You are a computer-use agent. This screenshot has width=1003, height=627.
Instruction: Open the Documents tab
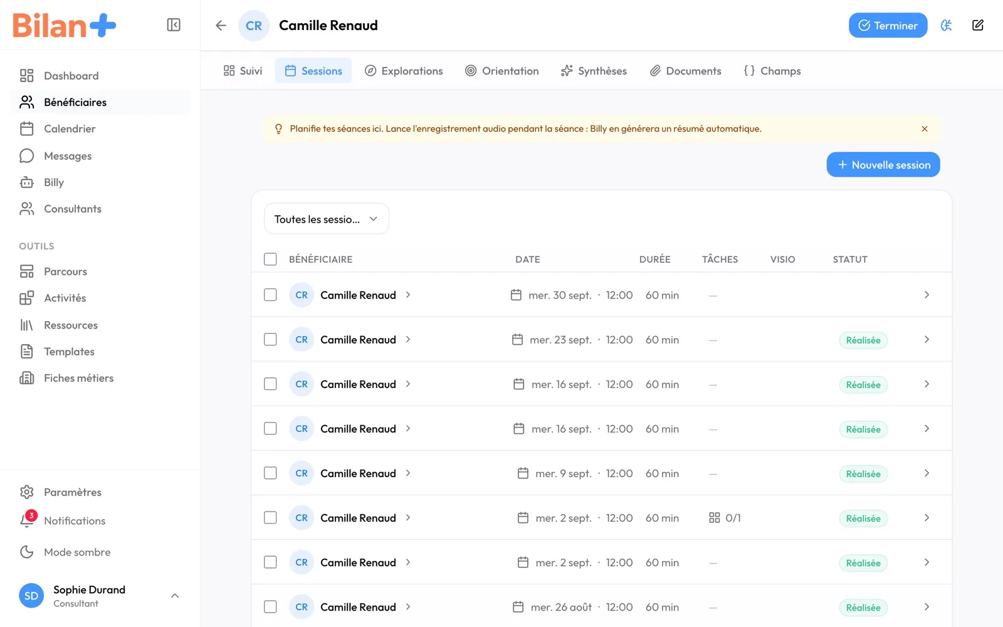tap(685, 71)
